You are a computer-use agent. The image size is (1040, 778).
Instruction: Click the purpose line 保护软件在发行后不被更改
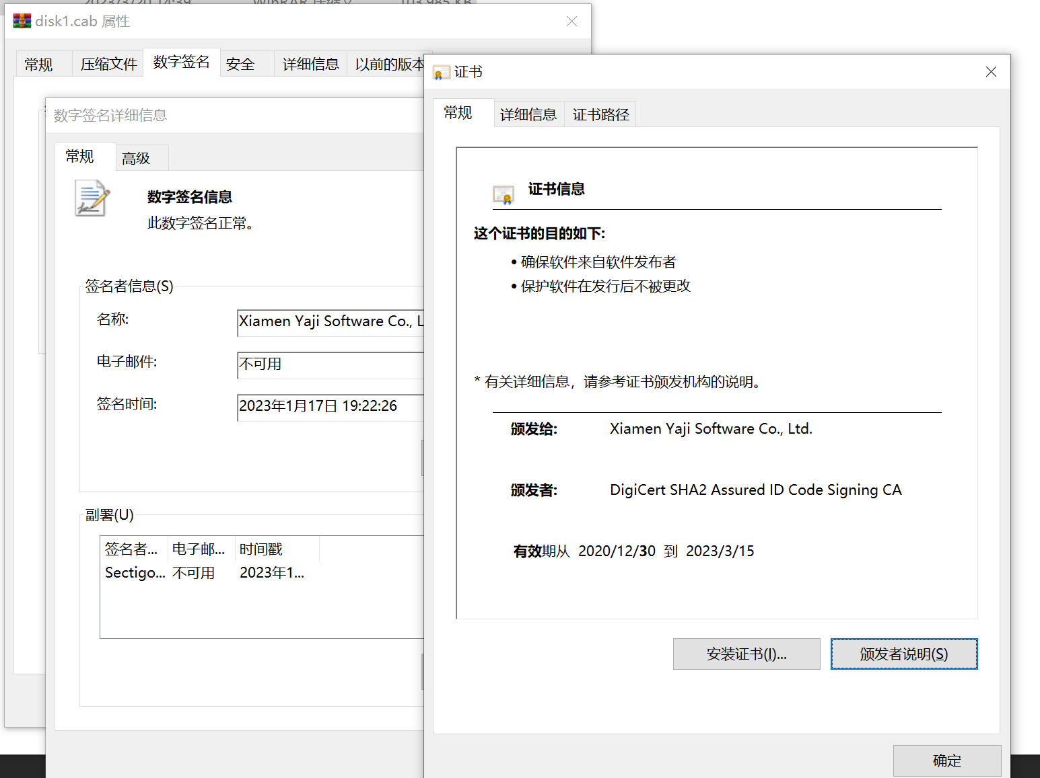pos(606,286)
